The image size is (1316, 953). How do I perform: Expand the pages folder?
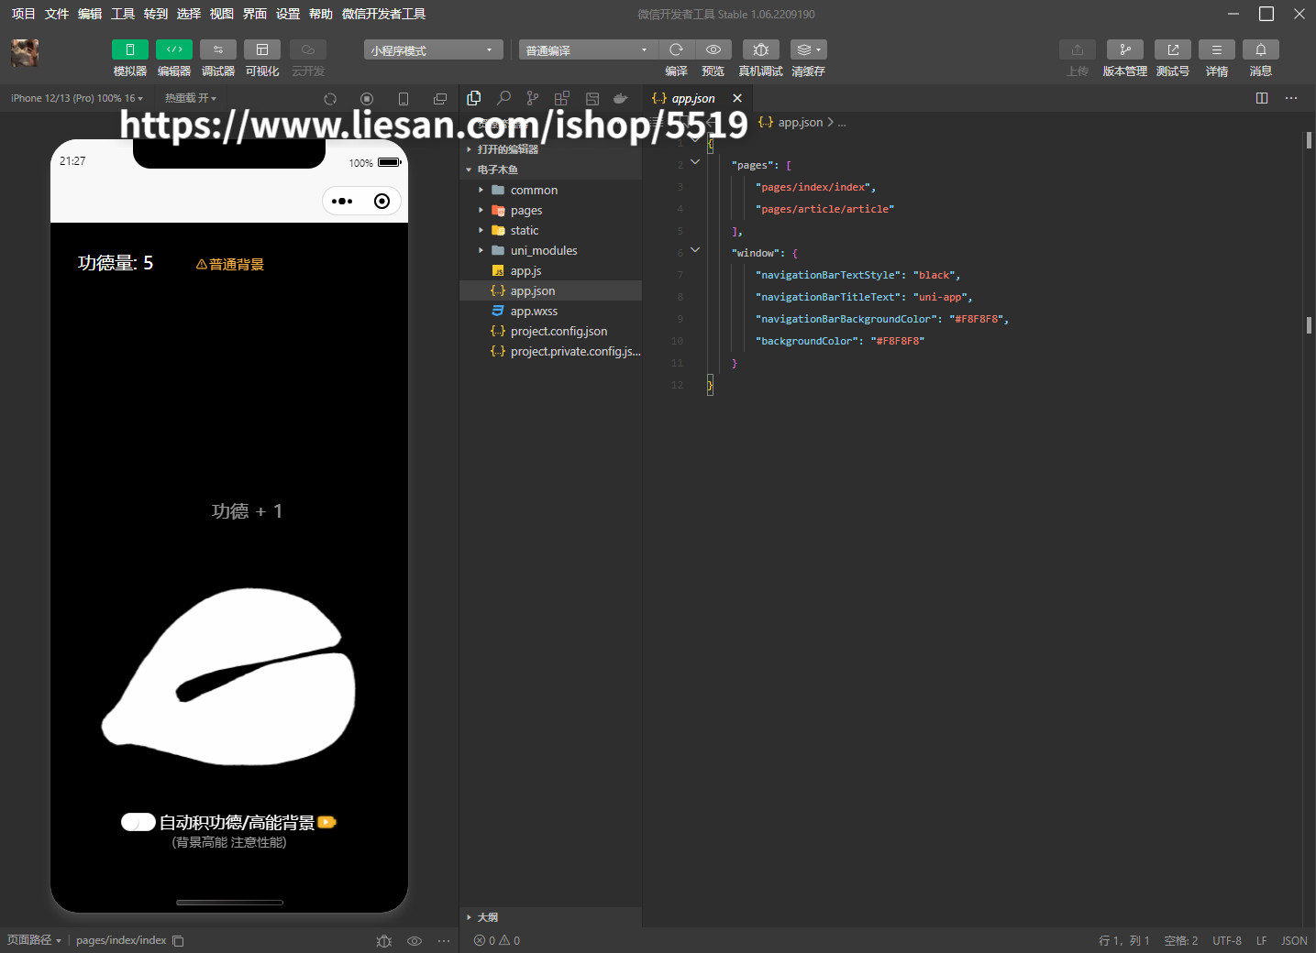550,210
